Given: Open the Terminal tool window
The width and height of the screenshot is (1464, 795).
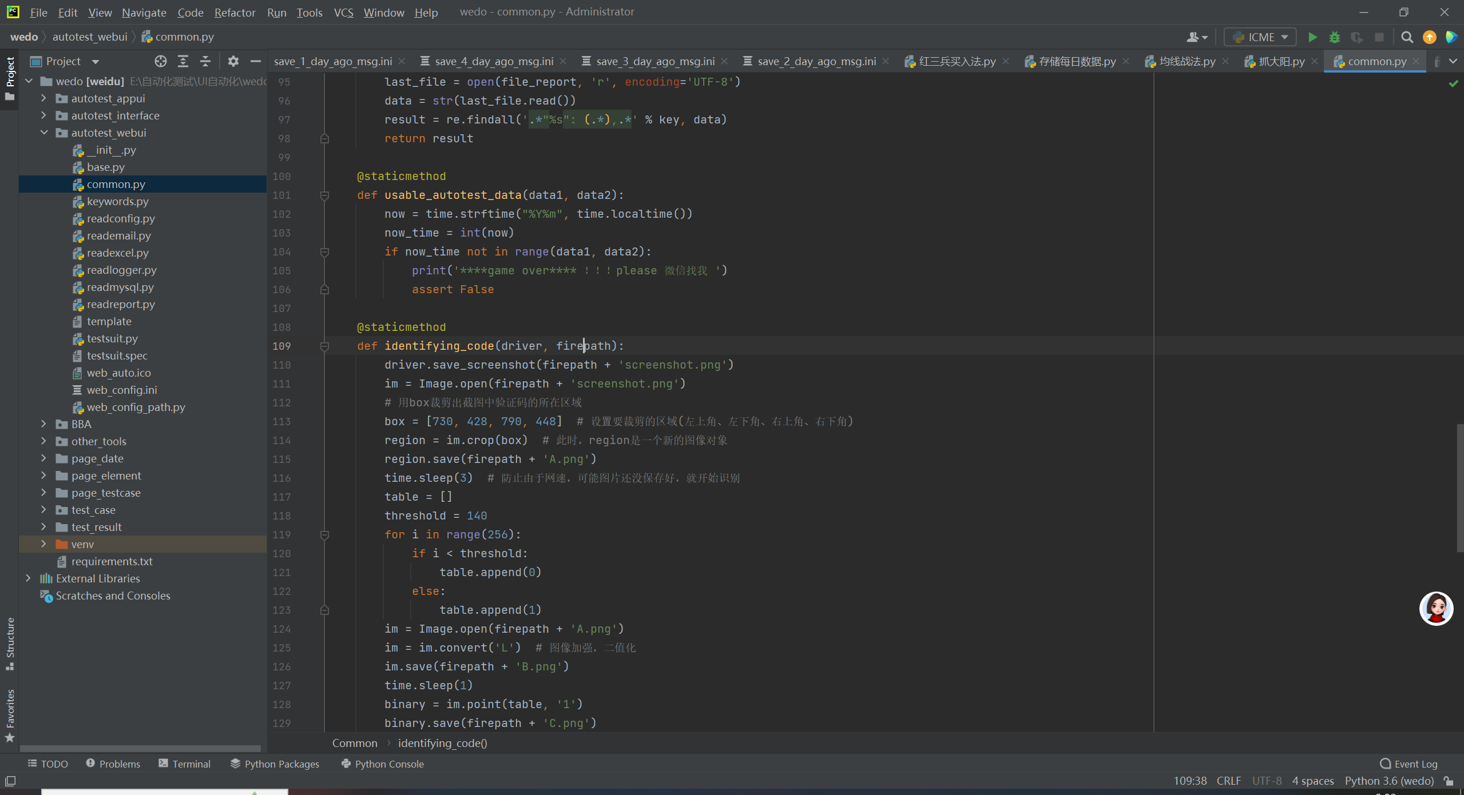Looking at the screenshot, I should pos(184,764).
